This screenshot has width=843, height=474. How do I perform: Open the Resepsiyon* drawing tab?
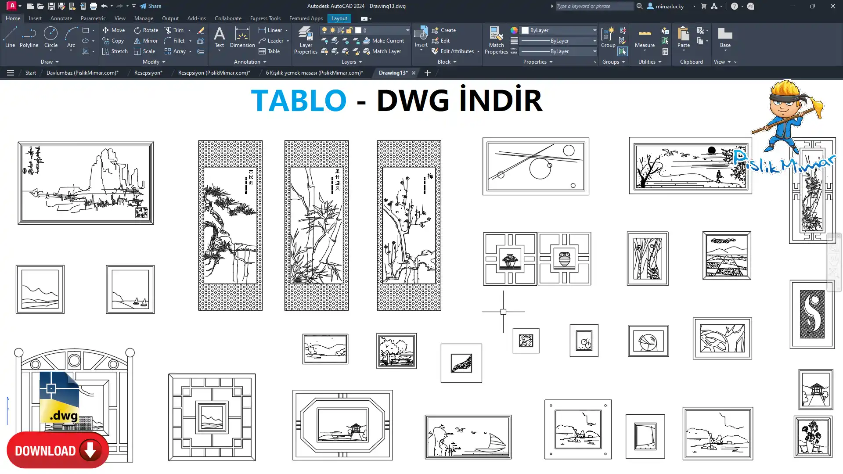(x=148, y=73)
